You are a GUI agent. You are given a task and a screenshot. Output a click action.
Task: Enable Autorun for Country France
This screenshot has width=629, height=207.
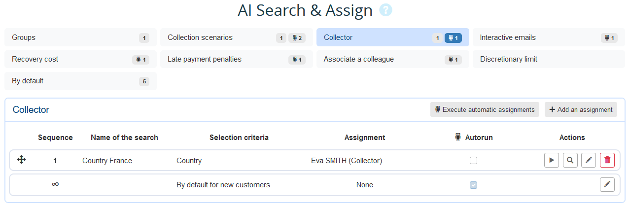[473, 160]
